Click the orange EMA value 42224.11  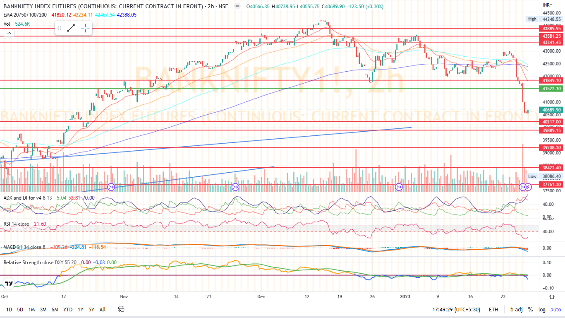(82, 14)
